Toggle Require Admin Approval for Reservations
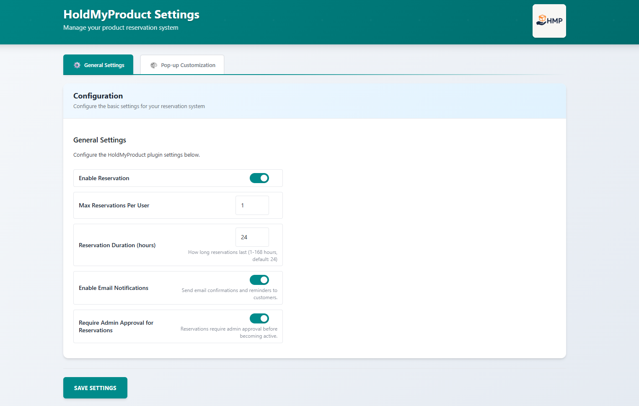639x406 pixels. [x=259, y=318]
